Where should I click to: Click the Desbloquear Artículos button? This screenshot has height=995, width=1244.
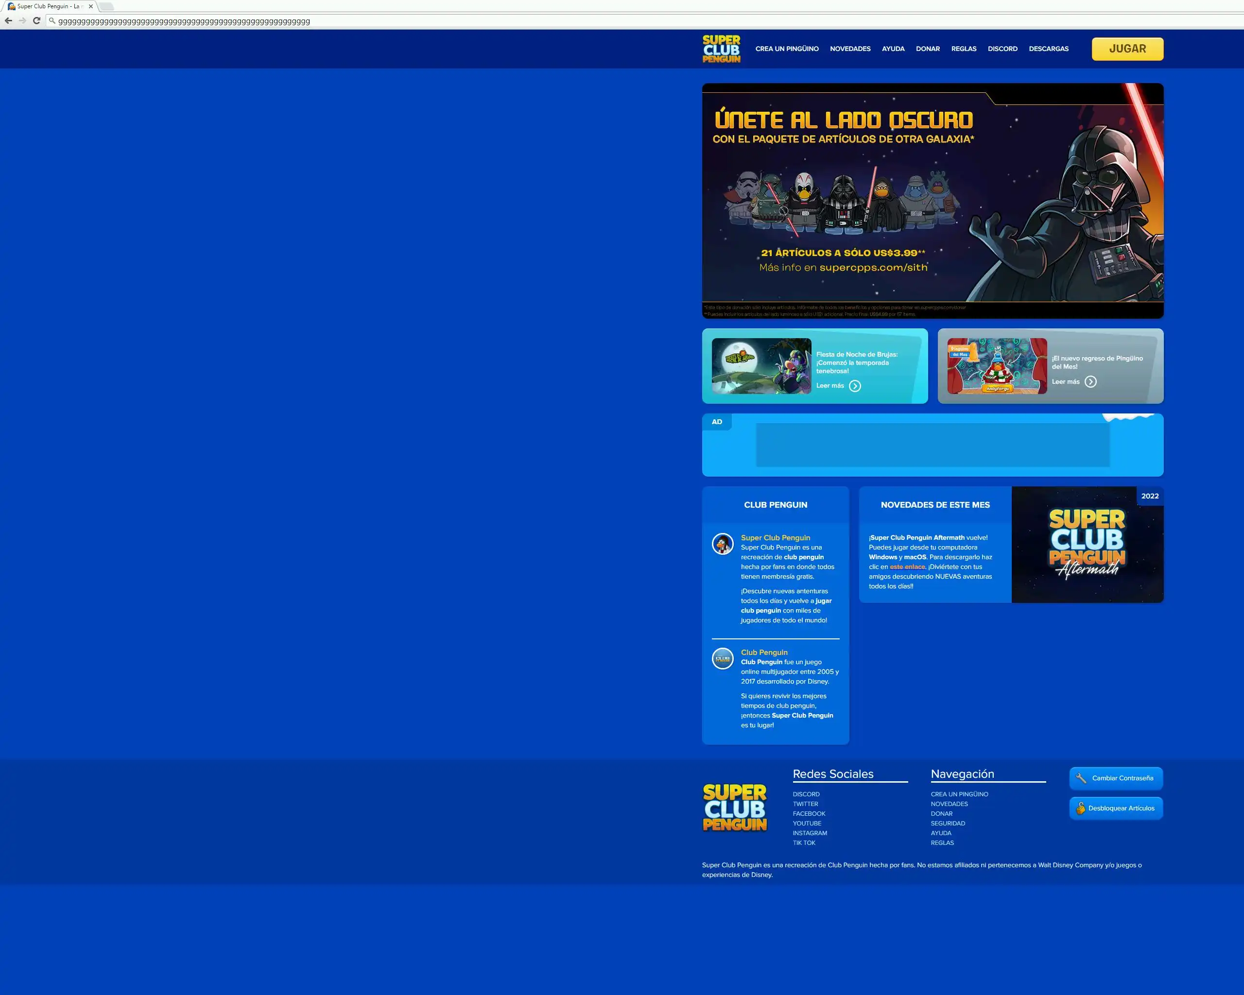click(x=1115, y=808)
